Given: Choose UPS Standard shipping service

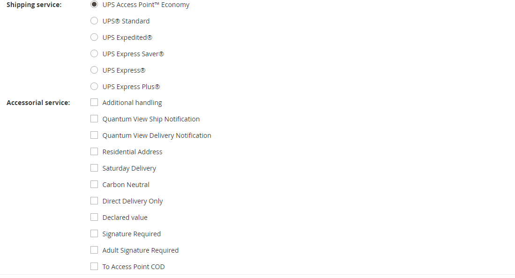Looking at the screenshot, I should point(94,21).
